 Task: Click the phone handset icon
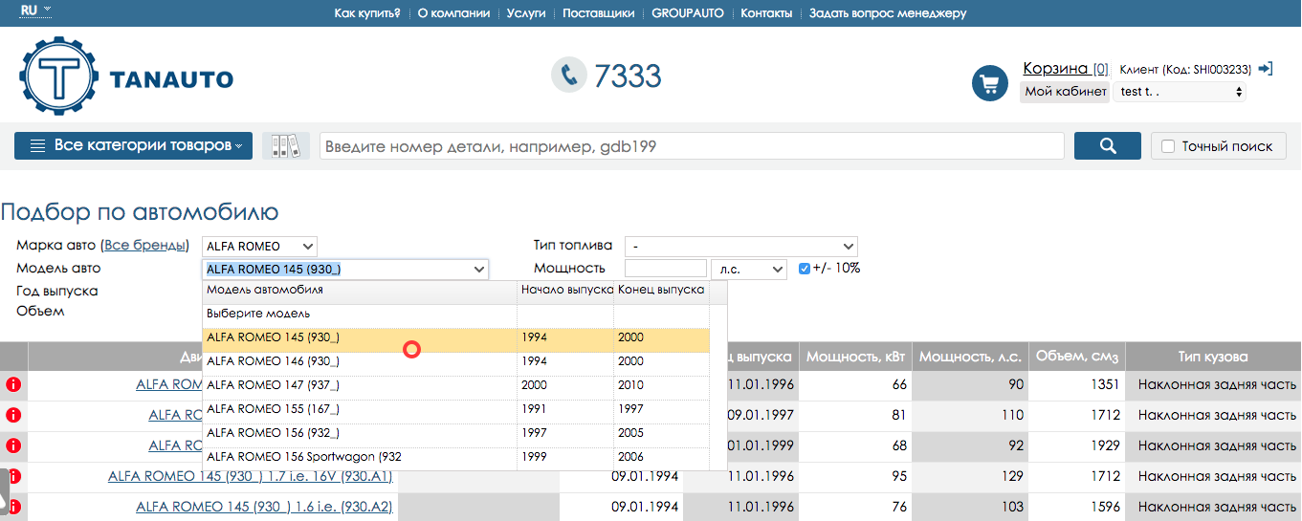tap(569, 76)
